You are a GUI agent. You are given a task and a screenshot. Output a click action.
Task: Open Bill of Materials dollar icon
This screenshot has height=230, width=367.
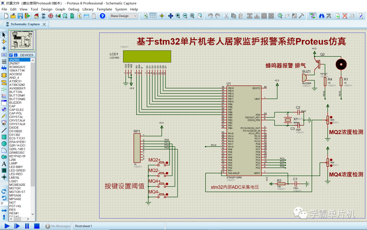point(80,16)
